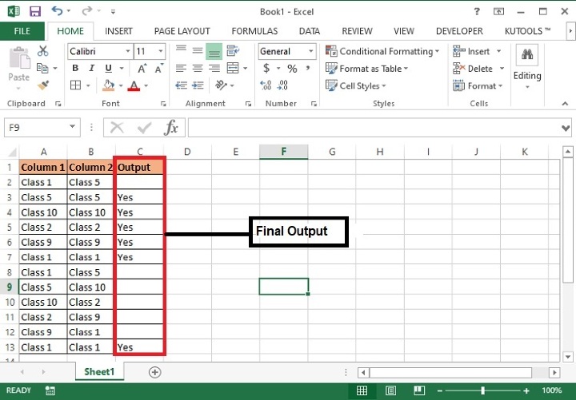
Task: Select the Sheet1 worksheet tab
Action: [x=99, y=372]
